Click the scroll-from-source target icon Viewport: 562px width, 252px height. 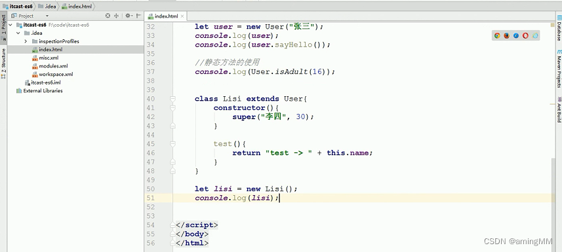click(108, 16)
